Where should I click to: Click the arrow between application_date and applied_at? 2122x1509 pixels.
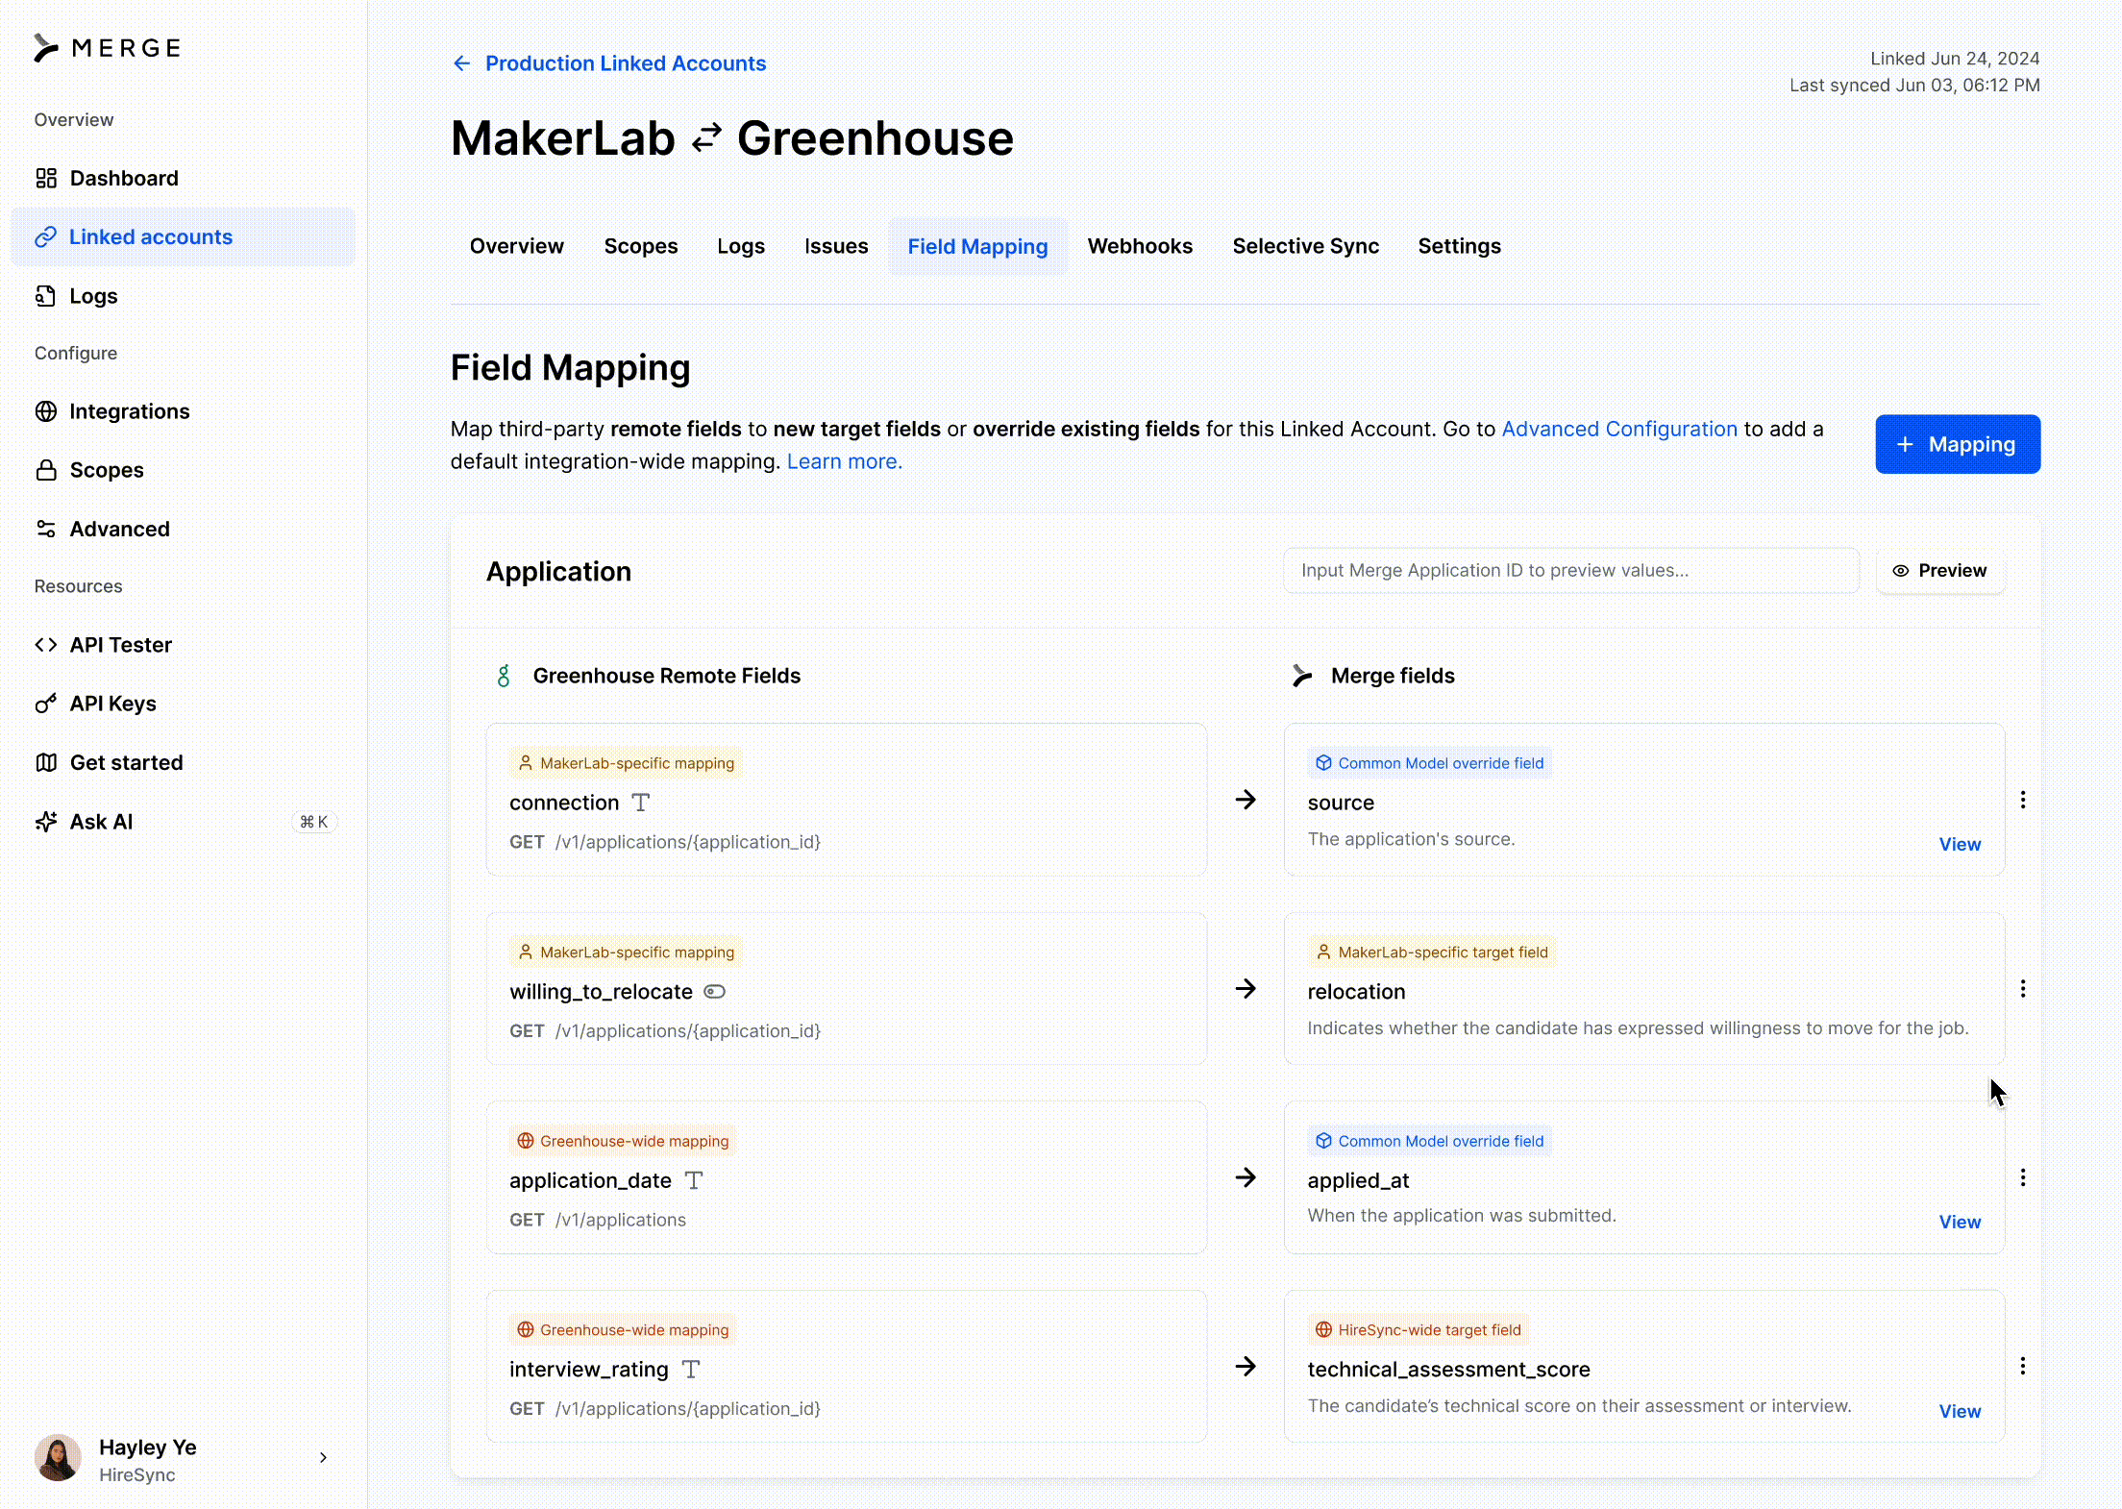1246,1177
